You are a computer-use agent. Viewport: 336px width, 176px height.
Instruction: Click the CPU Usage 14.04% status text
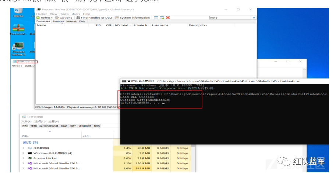pos(50,107)
